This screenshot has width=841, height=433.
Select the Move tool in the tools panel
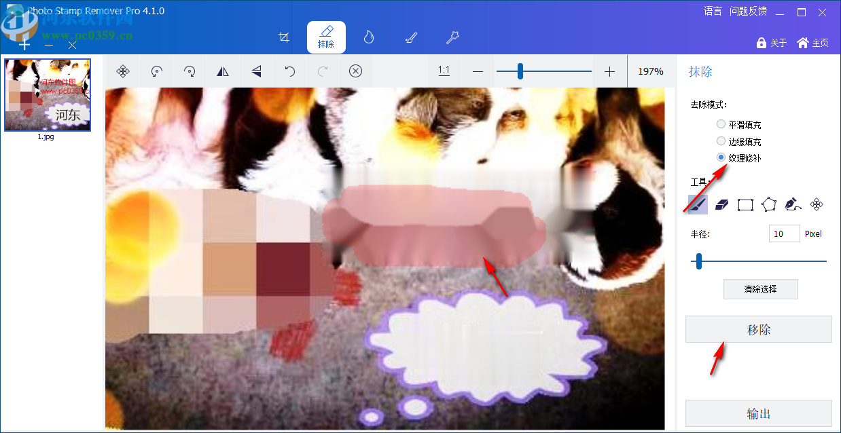pos(816,204)
